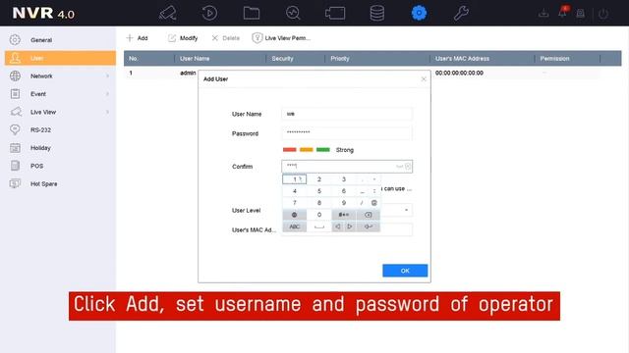Viewport: 629px width, 353px height.
Task: Tap key 6 on the on-screen keypad
Action: pos(344,191)
